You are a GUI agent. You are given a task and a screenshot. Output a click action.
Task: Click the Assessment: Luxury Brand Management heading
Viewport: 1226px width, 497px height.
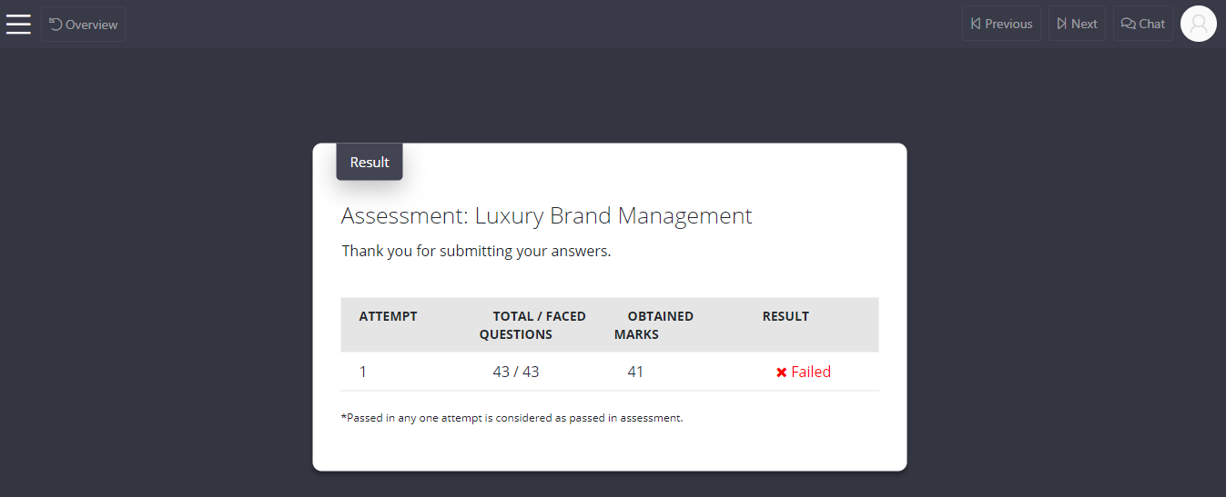pyautogui.click(x=547, y=216)
